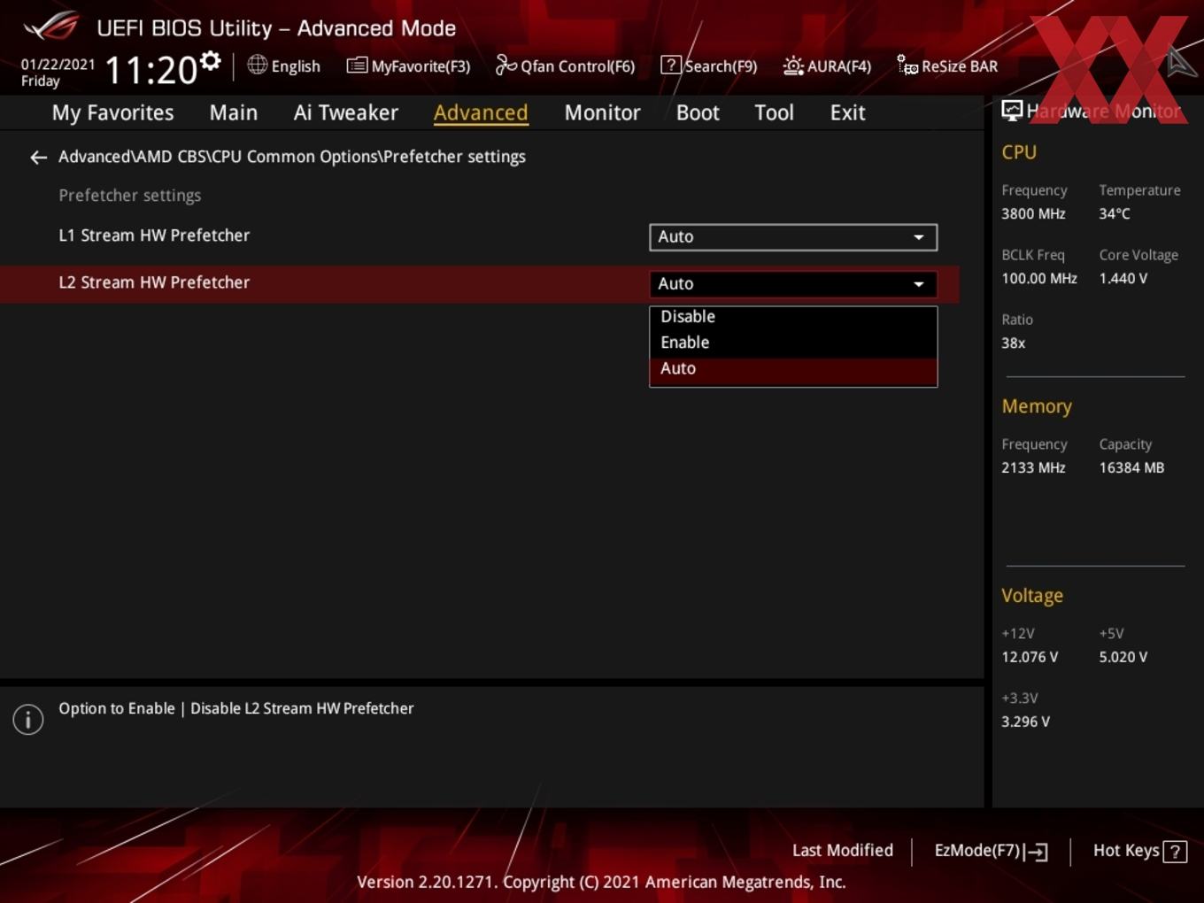Viewport: 1204px width, 903px height.
Task: Click the globe language icon
Action: [x=257, y=65]
